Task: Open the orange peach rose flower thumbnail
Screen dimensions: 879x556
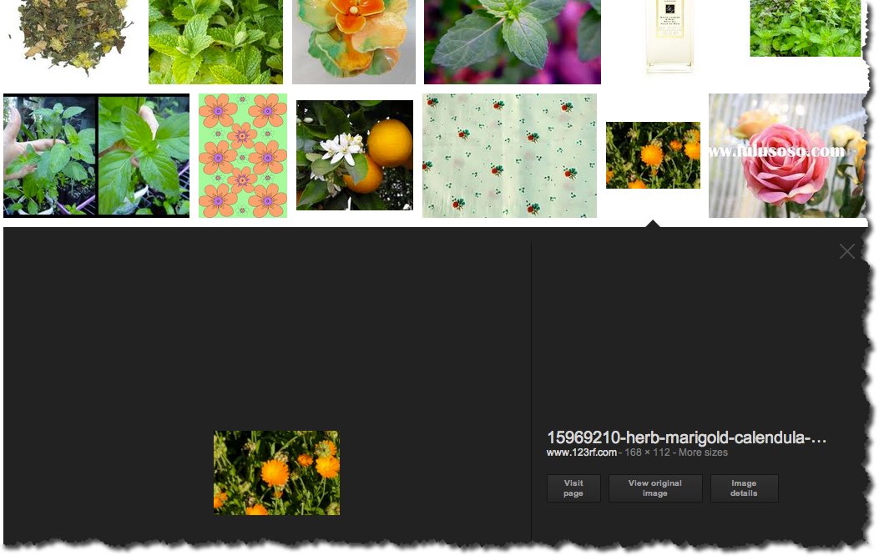Action: click(353, 42)
